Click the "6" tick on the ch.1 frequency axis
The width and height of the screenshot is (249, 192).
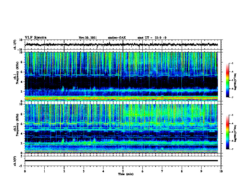coord(22,72)
